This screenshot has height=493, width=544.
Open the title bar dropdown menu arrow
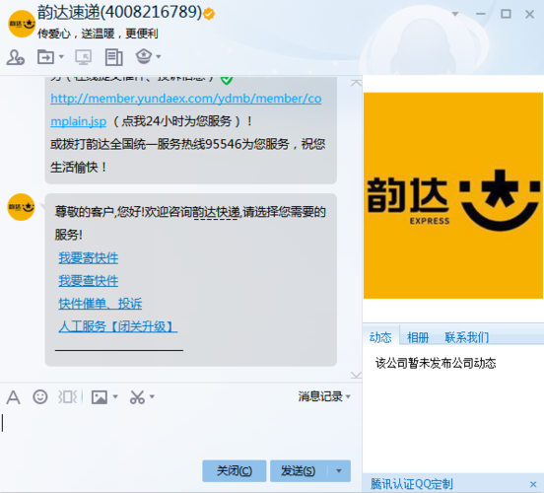point(455,14)
